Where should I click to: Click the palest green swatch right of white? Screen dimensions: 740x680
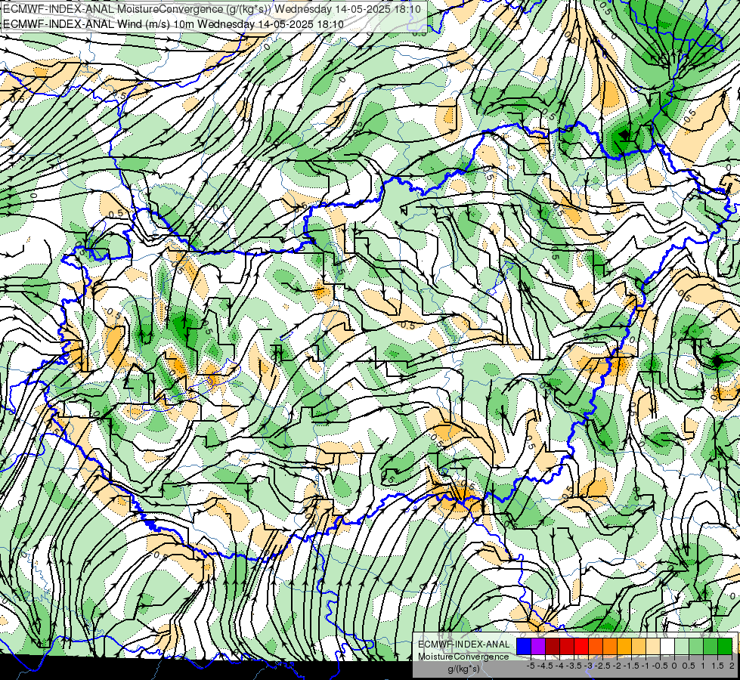tap(682, 647)
